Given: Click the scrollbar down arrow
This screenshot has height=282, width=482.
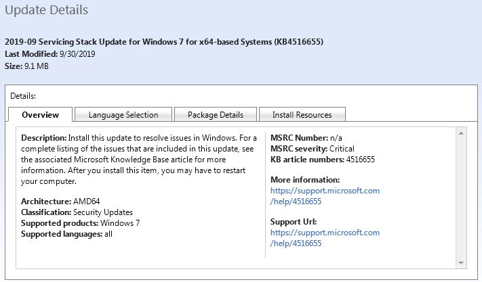Looking at the screenshot, I should [462, 262].
